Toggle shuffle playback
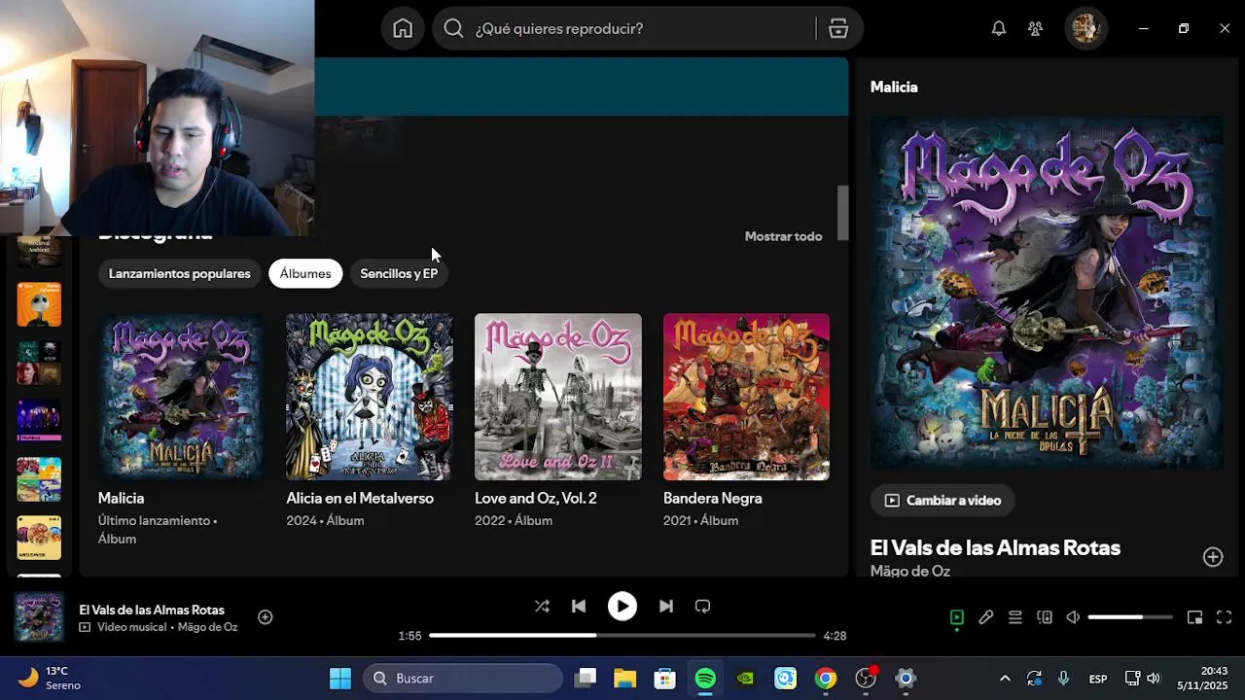This screenshot has height=700, width=1245. 542,606
